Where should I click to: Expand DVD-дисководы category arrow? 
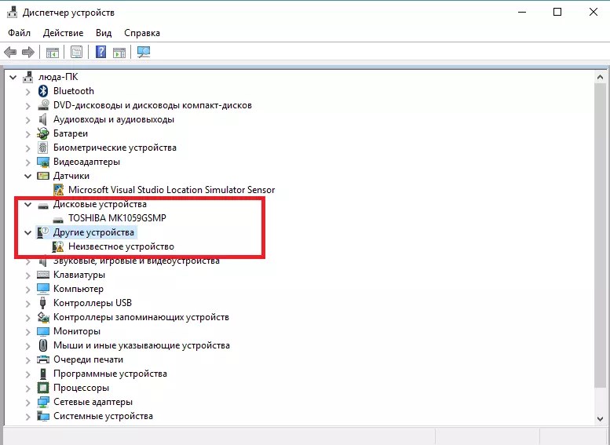(28, 106)
